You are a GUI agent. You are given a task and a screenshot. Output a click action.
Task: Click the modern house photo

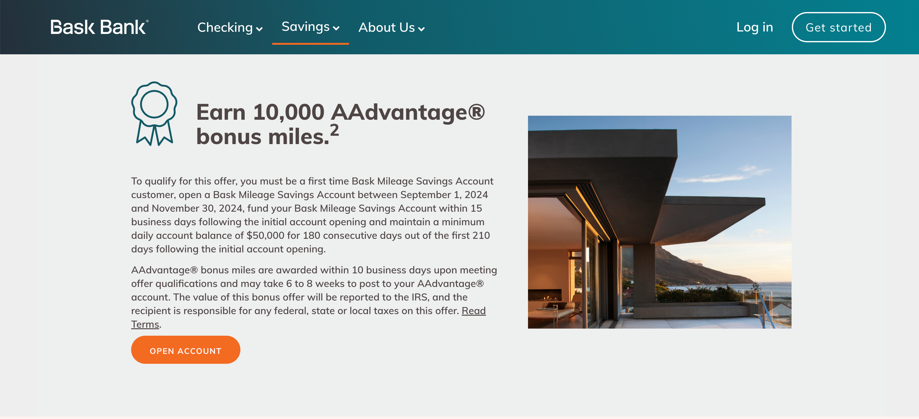tap(659, 222)
